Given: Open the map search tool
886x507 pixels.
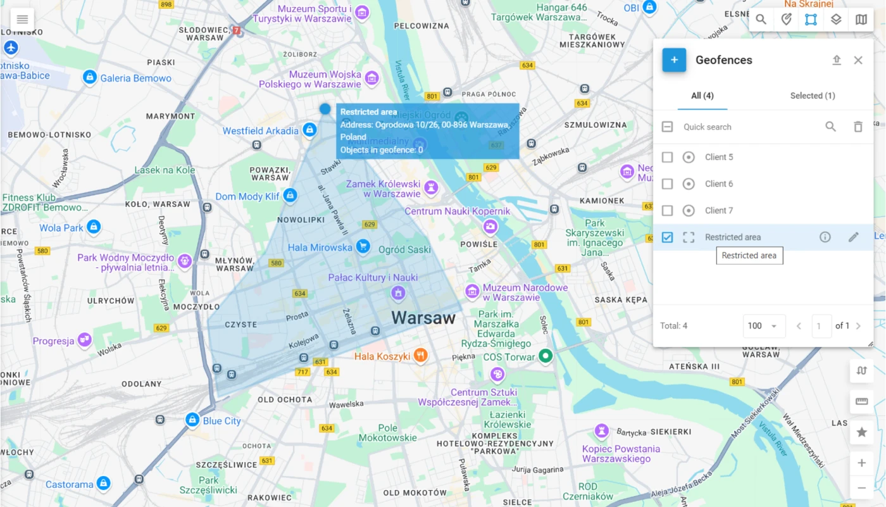Looking at the screenshot, I should [x=761, y=20].
